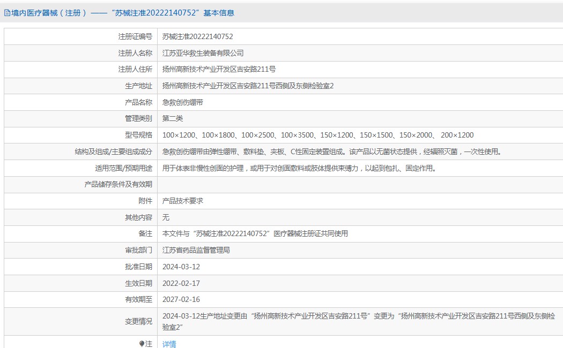The height and width of the screenshot is (348, 563).
Task: Select approval date 2024-03-12
Action: pyautogui.click(x=181, y=267)
